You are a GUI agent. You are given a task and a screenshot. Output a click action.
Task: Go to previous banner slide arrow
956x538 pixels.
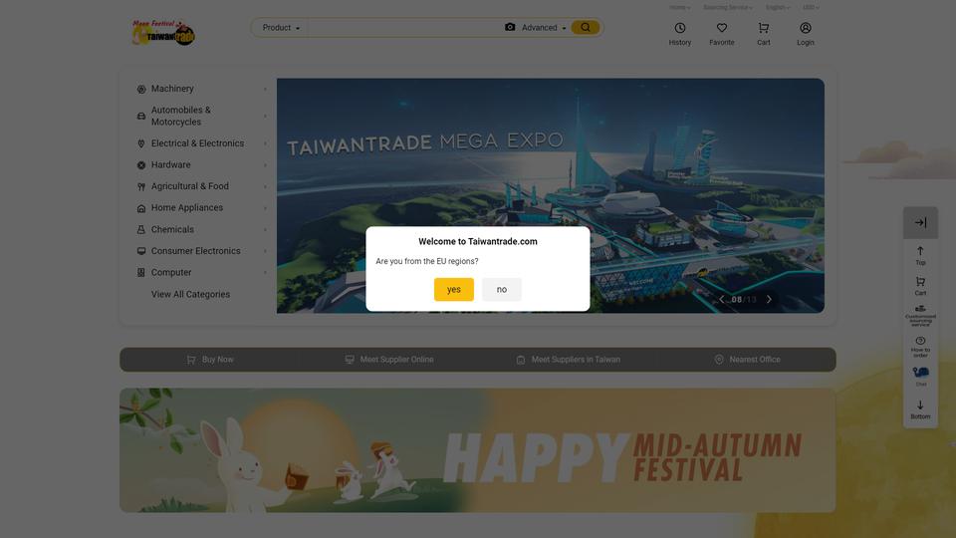point(722,300)
